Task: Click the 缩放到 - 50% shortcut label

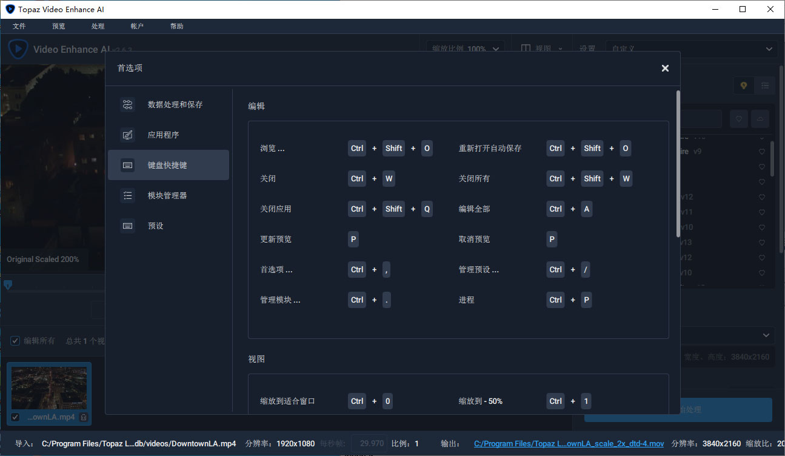Action: (481, 401)
